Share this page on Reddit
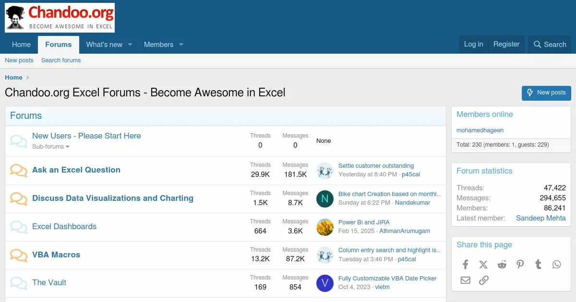 click(x=502, y=265)
